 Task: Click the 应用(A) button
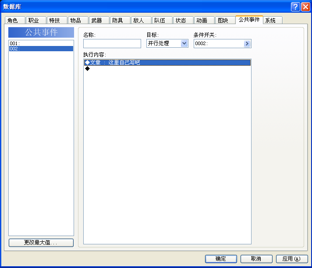pyautogui.click(x=292, y=259)
